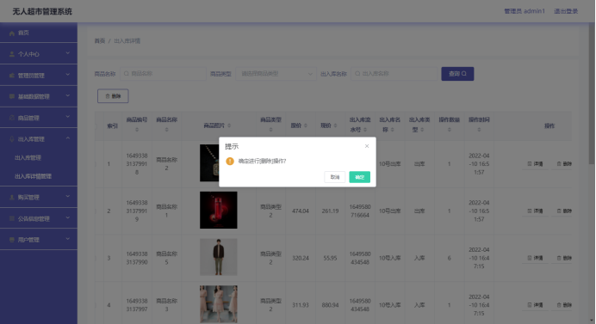Sort by 操作时间 column arrows
Image resolution: width=596 pixels, height=324 pixels.
point(479,130)
